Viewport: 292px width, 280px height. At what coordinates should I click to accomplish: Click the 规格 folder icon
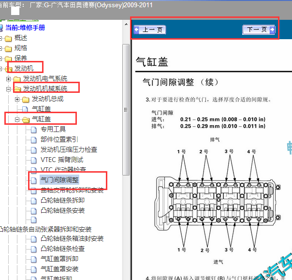(8, 49)
